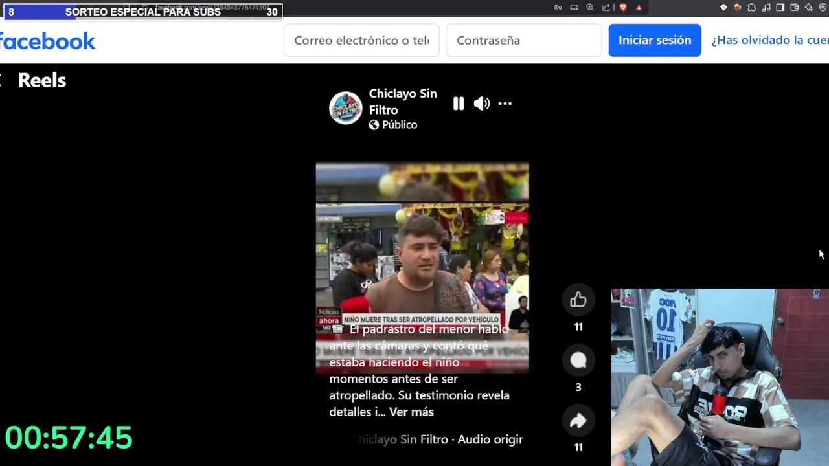This screenshot has height=466, width=829.
Task: Click the tag extension icon in toolbar
Action: (723, 8)
